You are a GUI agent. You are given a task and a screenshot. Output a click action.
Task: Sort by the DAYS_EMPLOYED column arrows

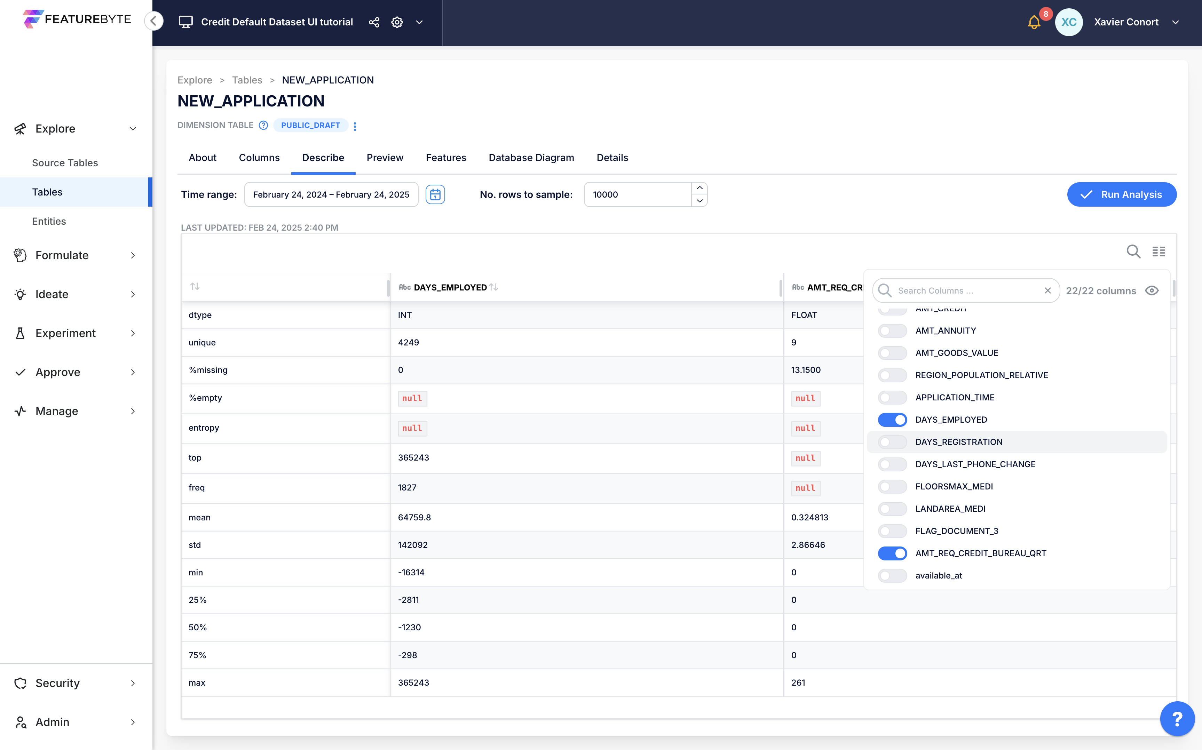tap(493, 287)
